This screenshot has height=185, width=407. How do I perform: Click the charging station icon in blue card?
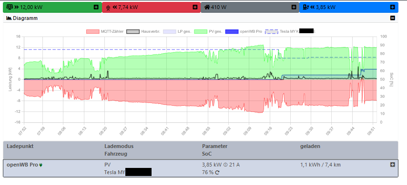coord(306,7)
